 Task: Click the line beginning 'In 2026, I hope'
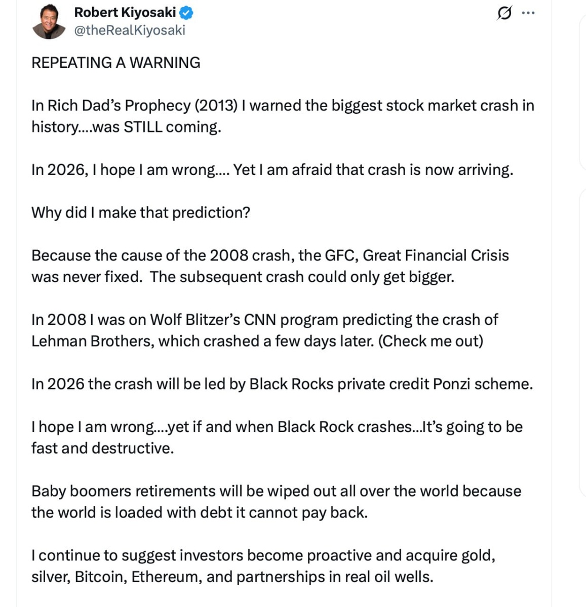pos(272,169)
